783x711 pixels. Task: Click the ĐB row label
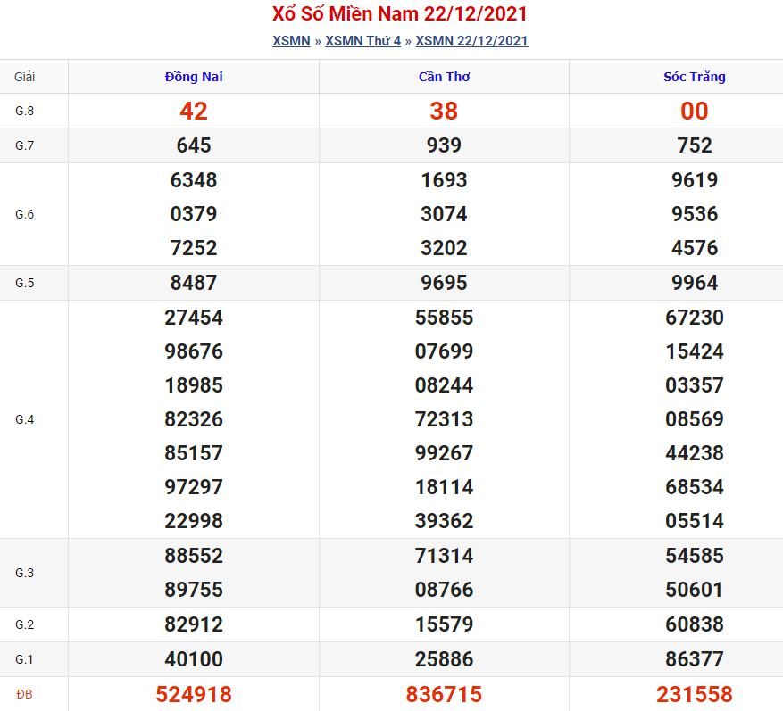click(x=24, y=695)
